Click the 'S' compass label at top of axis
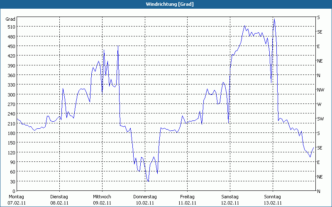The width and height of the screenshot is (332, 207). pyautogui.click(x=318, y=18)
